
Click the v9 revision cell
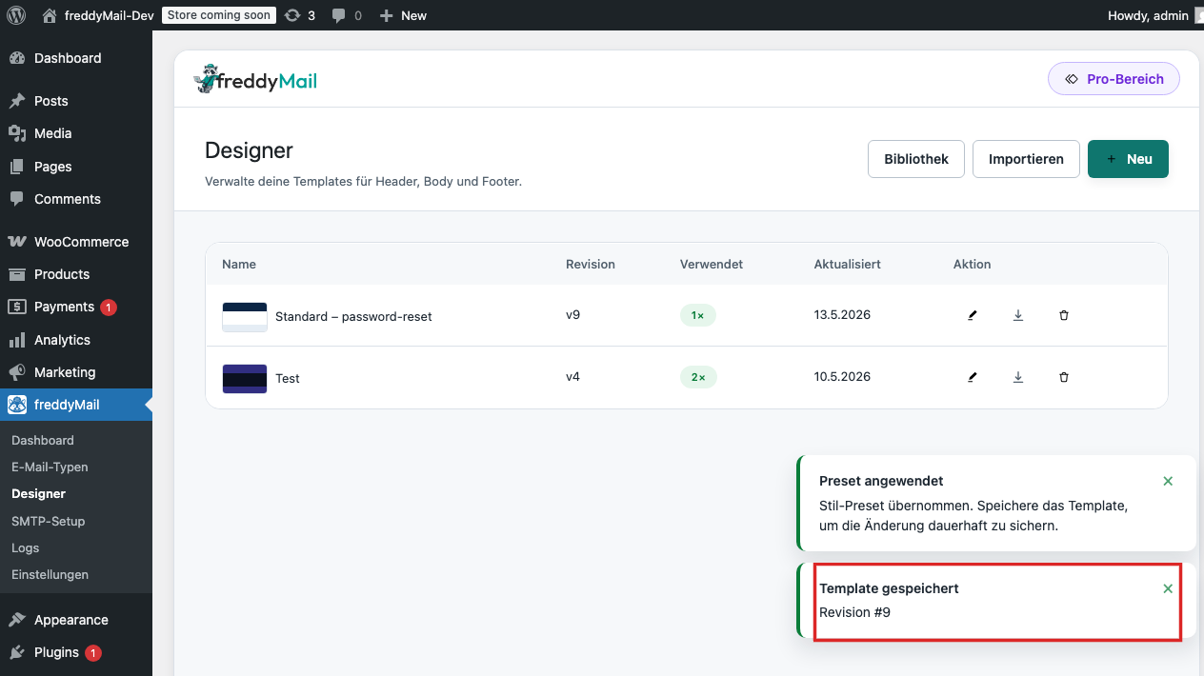pyautogui.click(x=572, y=314)
